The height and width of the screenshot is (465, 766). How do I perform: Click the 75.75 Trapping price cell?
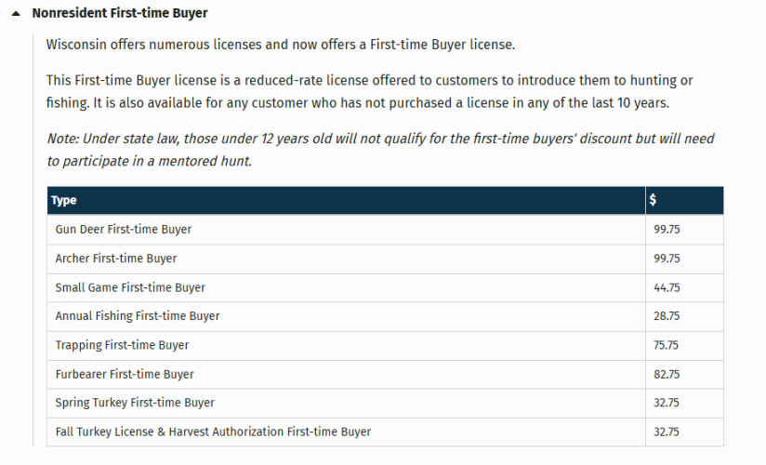pyautogui.click(x=667, y=345)
